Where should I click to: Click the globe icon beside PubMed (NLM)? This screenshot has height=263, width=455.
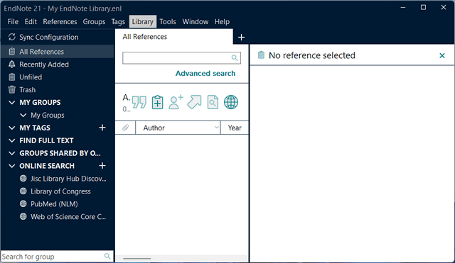23,204
